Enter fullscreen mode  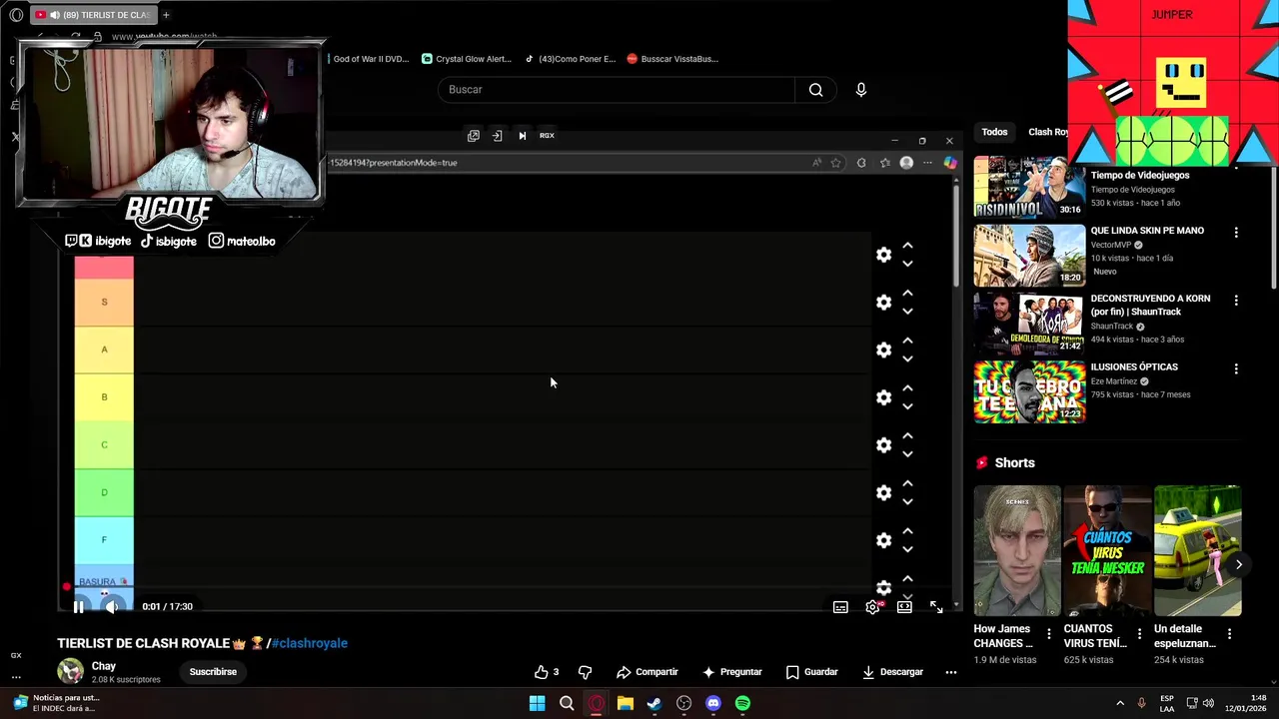[936, 607]
